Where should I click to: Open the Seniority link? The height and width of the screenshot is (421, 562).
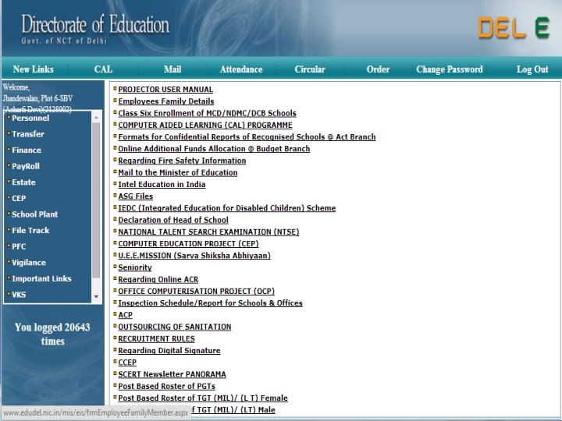pos(135,267)
